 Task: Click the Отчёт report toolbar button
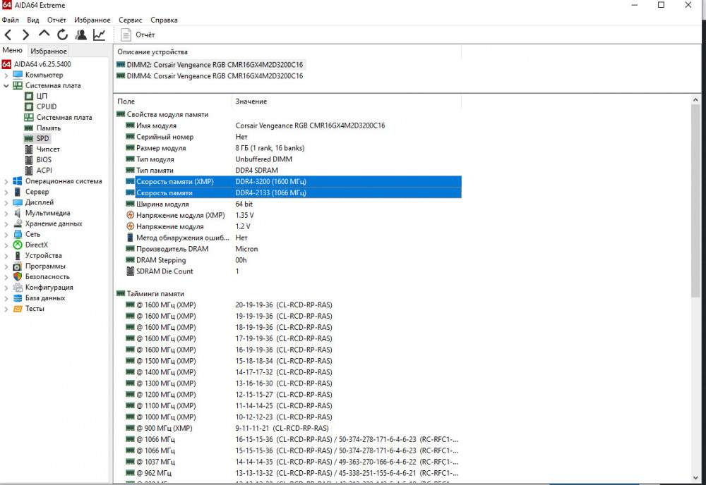pos(138,35)
